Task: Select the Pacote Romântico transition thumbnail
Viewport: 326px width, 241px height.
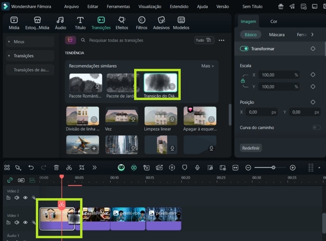Action: click(x=86, y=83)
